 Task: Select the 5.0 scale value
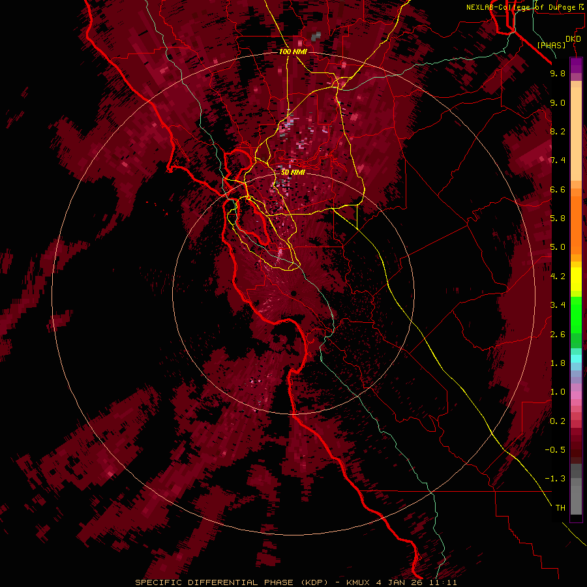[x=558, y=247]
